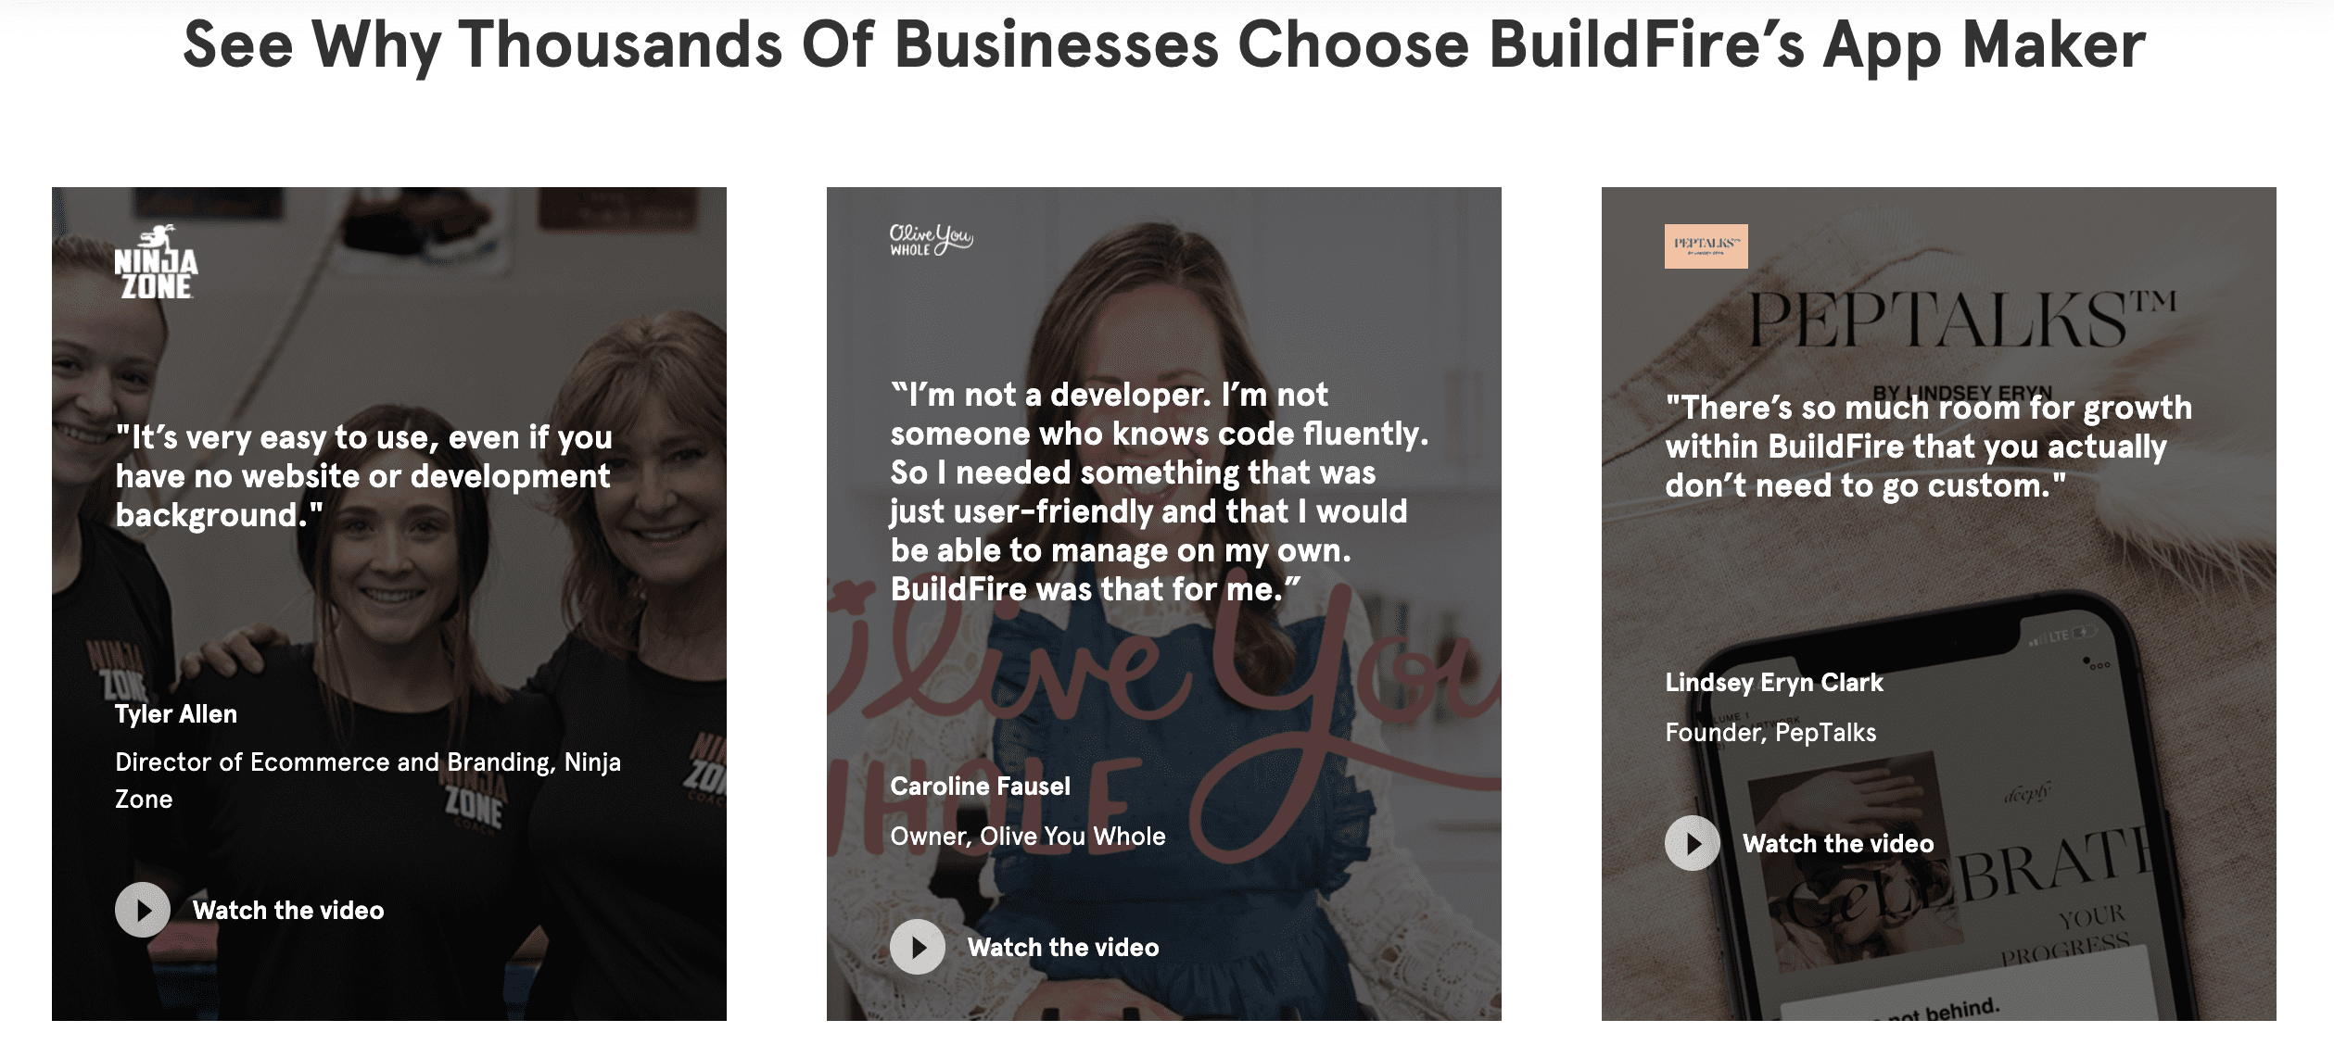2334x1045 pixels.
Task: Select the Caroline Fausel name text
Action: (980, 787)
